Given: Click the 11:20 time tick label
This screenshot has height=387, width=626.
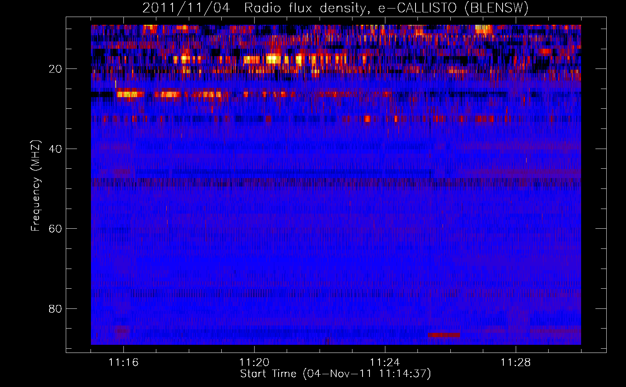Looking at the screenshot, I should [254, 363].
